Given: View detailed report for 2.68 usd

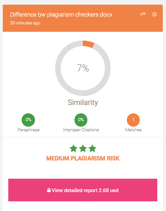Looking at the screenshot, I should pyautogui.click(x=83, y=190).
